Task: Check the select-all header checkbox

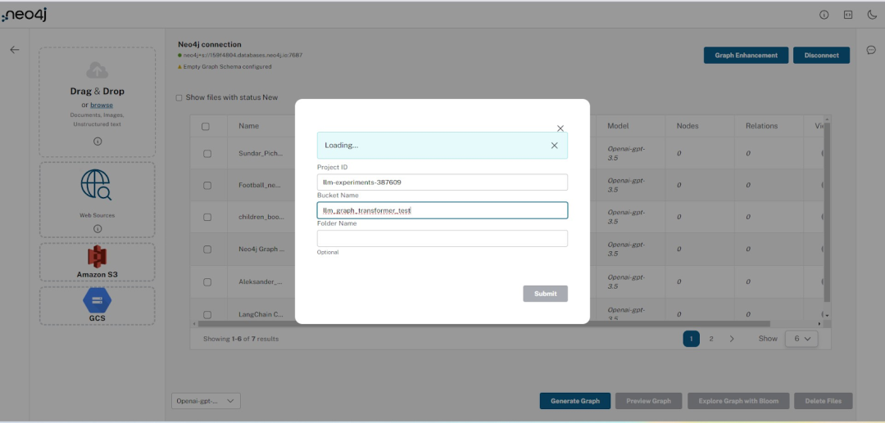Action: click(x=206, y=127)
